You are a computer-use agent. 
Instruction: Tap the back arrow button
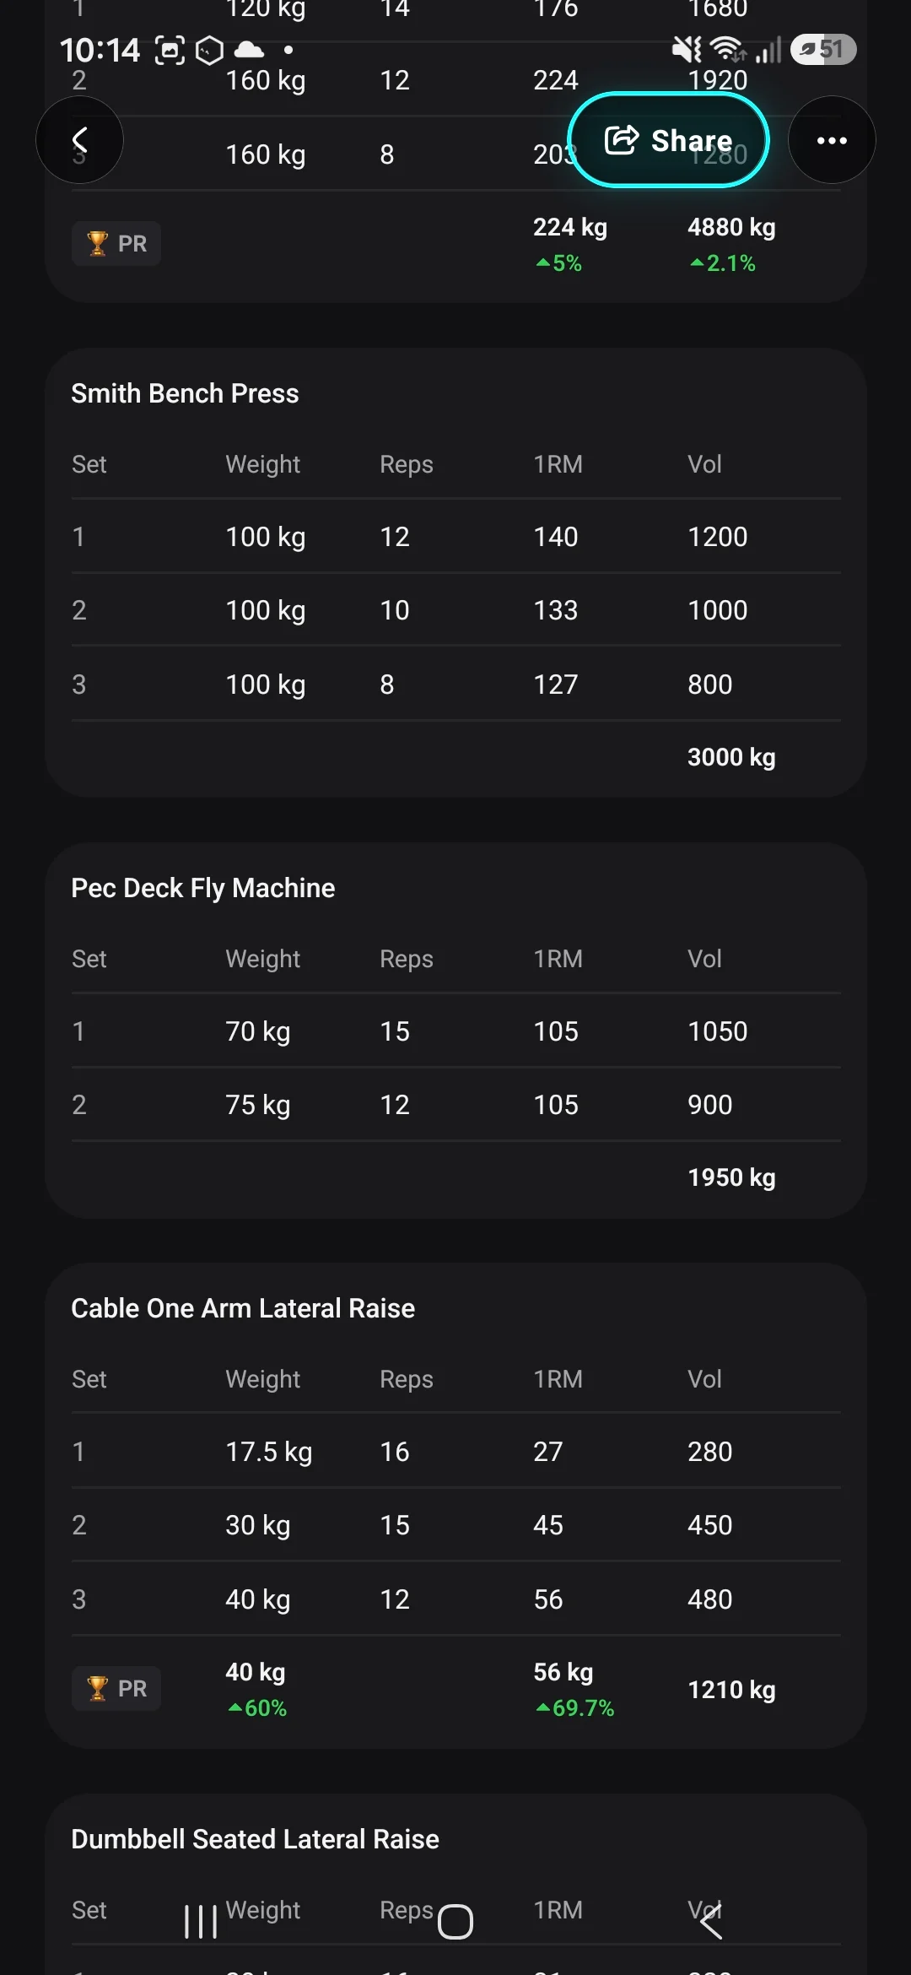(79, 140)
